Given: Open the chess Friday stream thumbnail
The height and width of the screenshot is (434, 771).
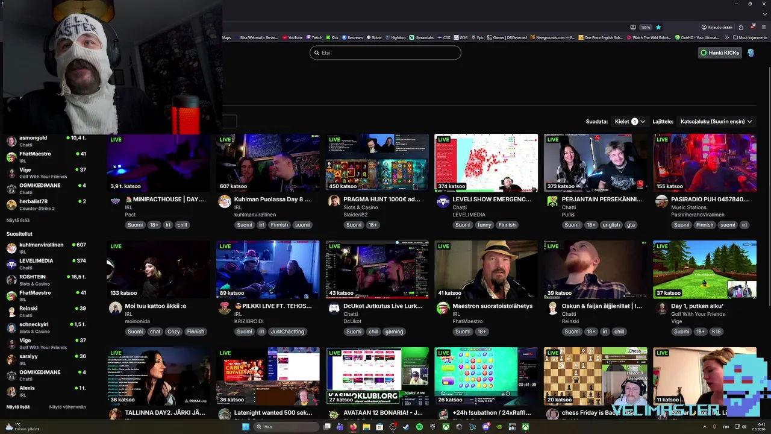Looking at the screenshot, I should (596, 376).
